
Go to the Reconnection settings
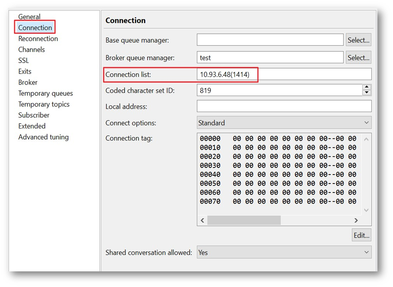pyautogui.click(x=38, y=39)
